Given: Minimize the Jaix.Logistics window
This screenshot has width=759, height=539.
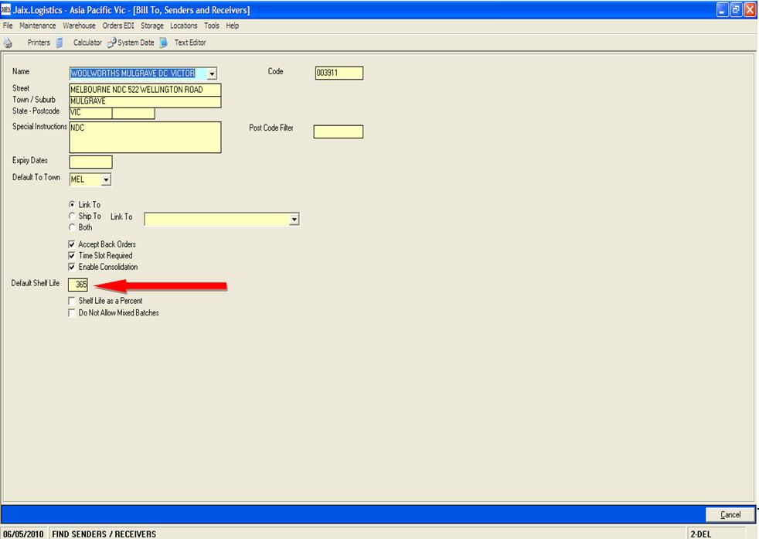Looking at the screenshot, I should pyautogui.click(x=723, y=10).
